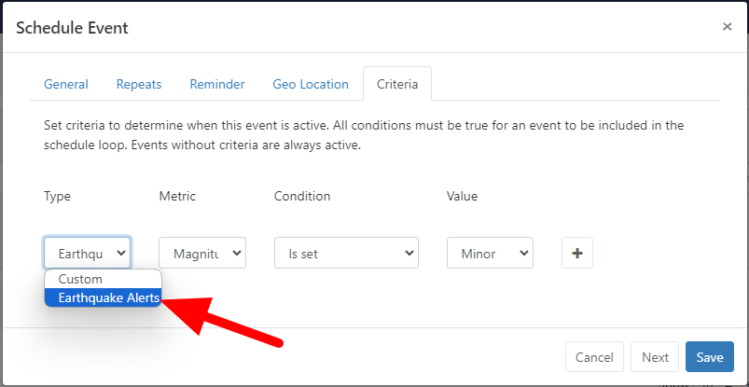
Task: Click the plus icon to add criteria
Action: pos(576,253)
